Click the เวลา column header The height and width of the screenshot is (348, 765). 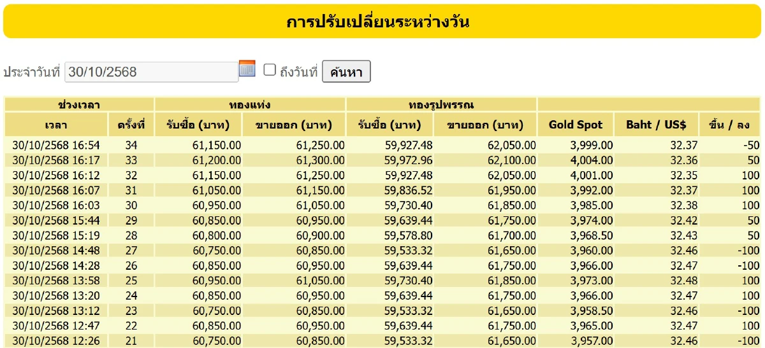[56, 125]
